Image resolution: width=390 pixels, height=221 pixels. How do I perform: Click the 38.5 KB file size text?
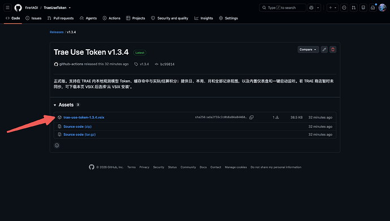click(x=297, y=118)
